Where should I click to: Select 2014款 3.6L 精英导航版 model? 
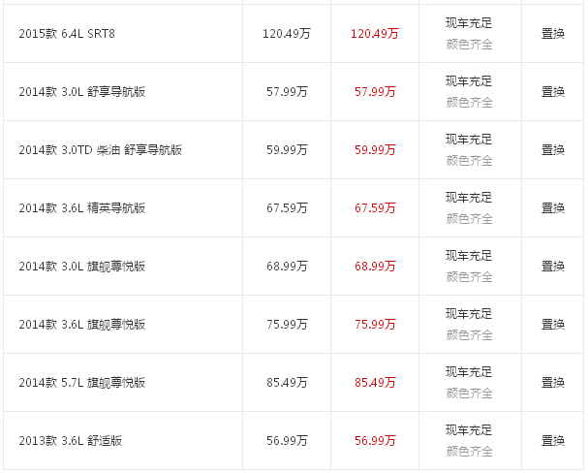(x=82, y=208)
